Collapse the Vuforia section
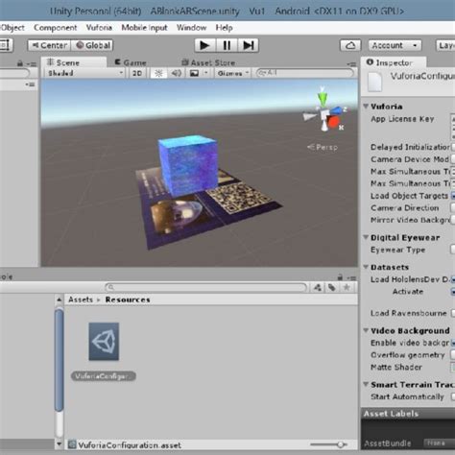Screen dimensions: 455x455 click(366, 106)
